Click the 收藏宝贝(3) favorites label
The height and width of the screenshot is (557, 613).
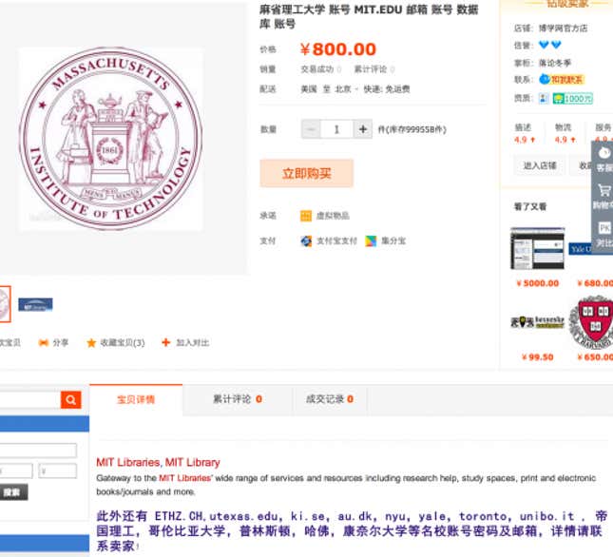pyautogui.click(x=123, y=343)
